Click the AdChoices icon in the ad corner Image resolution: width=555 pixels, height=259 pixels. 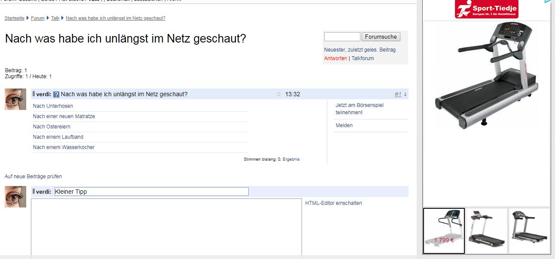point(547,2)
